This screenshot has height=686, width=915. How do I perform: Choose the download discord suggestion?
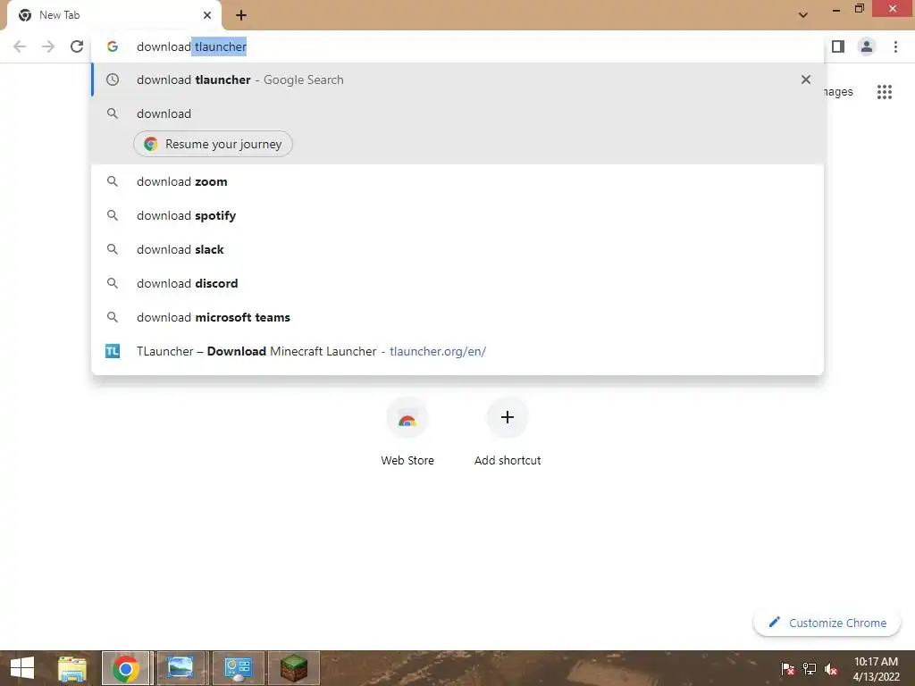point(458,283)
